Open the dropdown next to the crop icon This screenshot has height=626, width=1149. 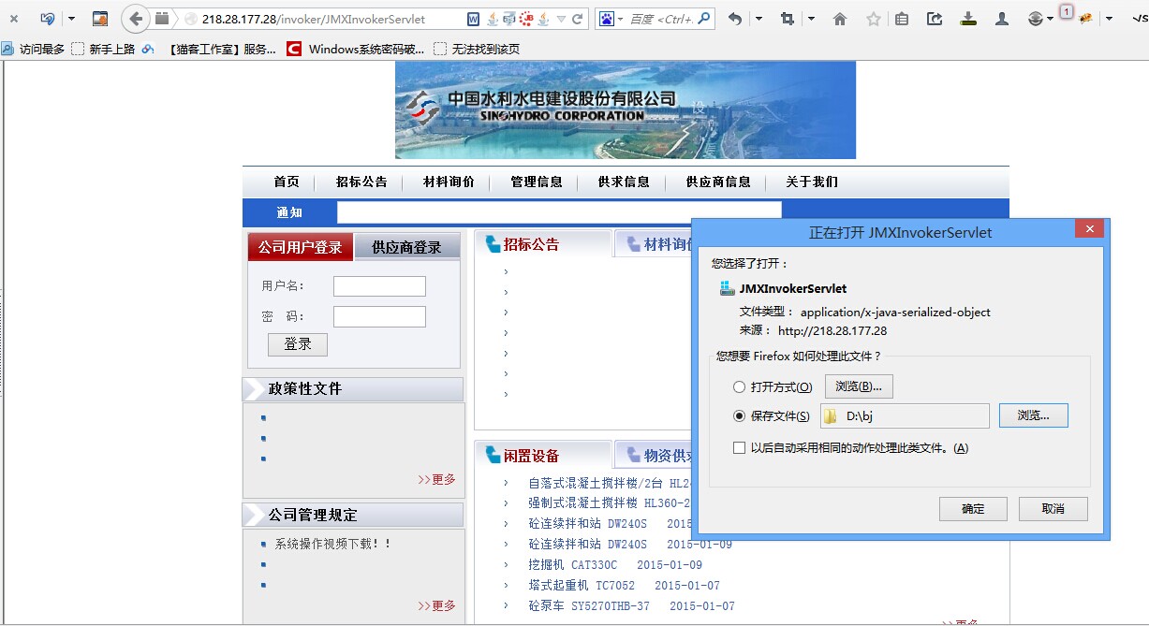tap(811, 19)
